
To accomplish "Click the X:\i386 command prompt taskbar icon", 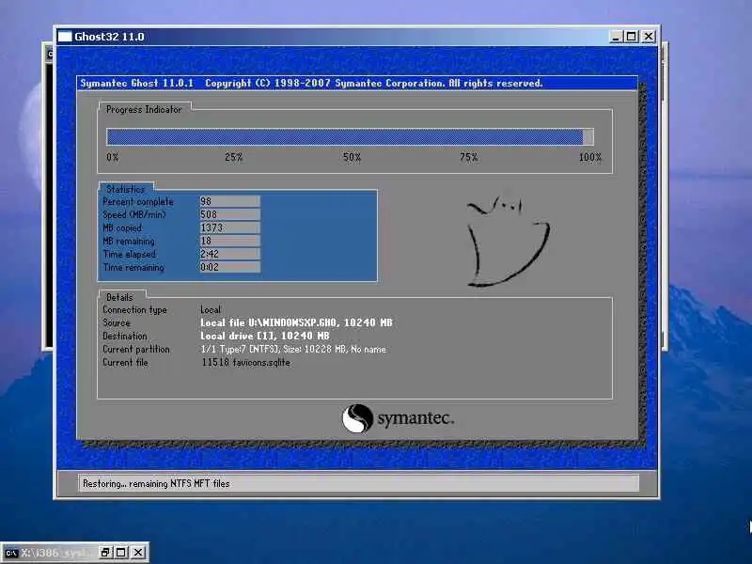I will pyautogui.click(x=11, y=553).
